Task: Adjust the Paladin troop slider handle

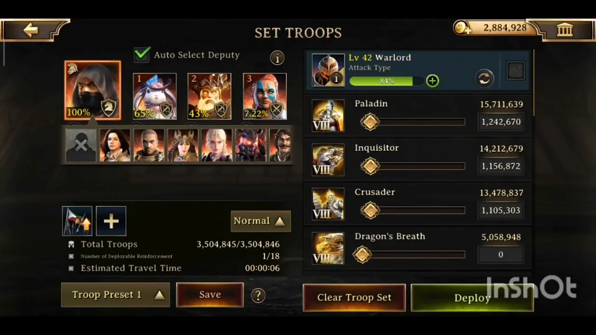Action: [x=370, y=122]
